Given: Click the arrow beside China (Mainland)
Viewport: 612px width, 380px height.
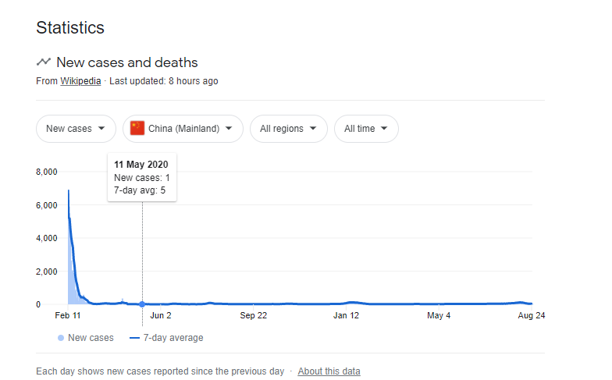Looking at the screenshot, I should (229, 128).
